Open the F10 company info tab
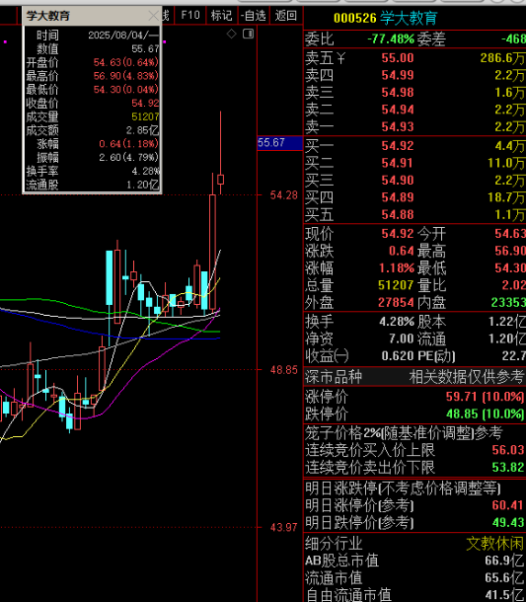The width and height of the screenshot is (526, 602). click(x=190, y=16)
